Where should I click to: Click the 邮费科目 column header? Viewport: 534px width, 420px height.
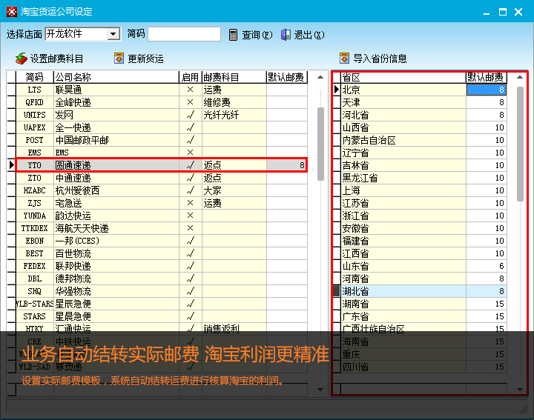click(x=234, y=77)
